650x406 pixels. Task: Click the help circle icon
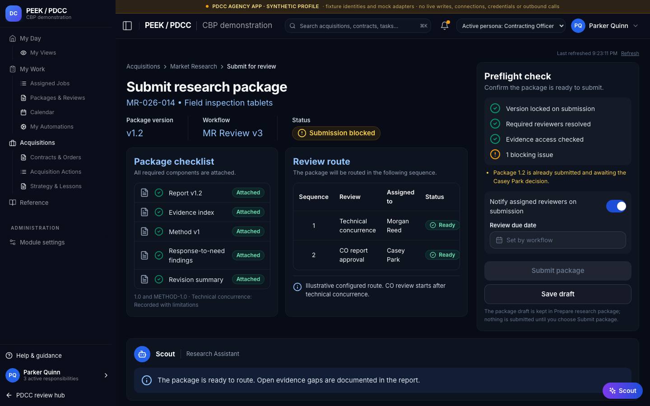click(9, 355)
